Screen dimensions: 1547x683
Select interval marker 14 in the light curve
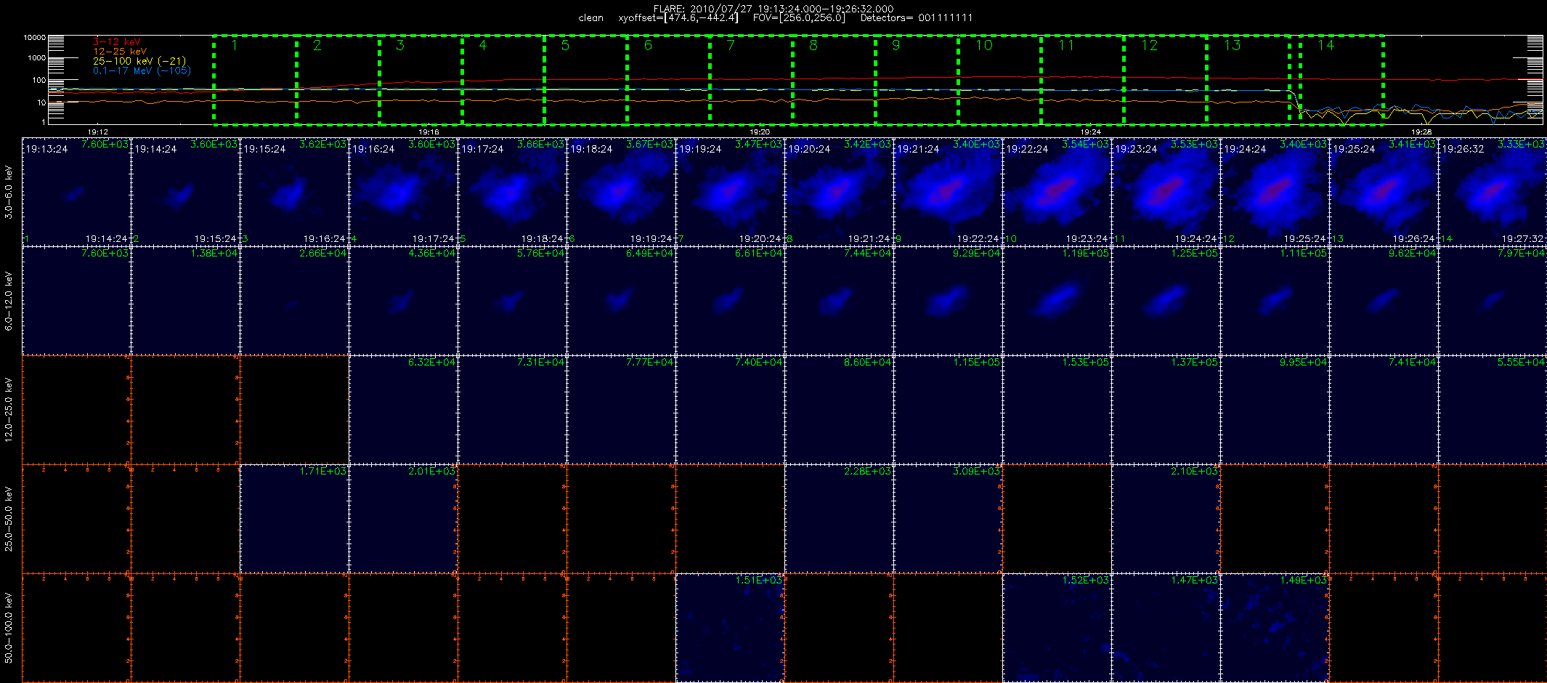(x=1326, y=45)
